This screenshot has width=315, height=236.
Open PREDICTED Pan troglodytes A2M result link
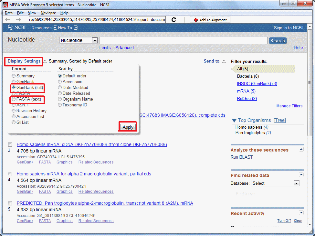[x=105, y=203]
